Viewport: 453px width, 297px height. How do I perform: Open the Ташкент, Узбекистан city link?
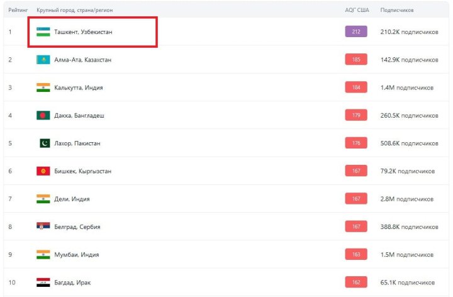tap(83, 32)
